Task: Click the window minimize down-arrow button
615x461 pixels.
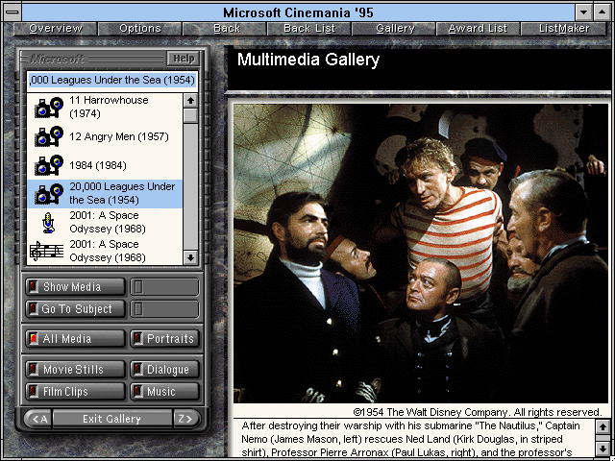Action: coord(583,12)
